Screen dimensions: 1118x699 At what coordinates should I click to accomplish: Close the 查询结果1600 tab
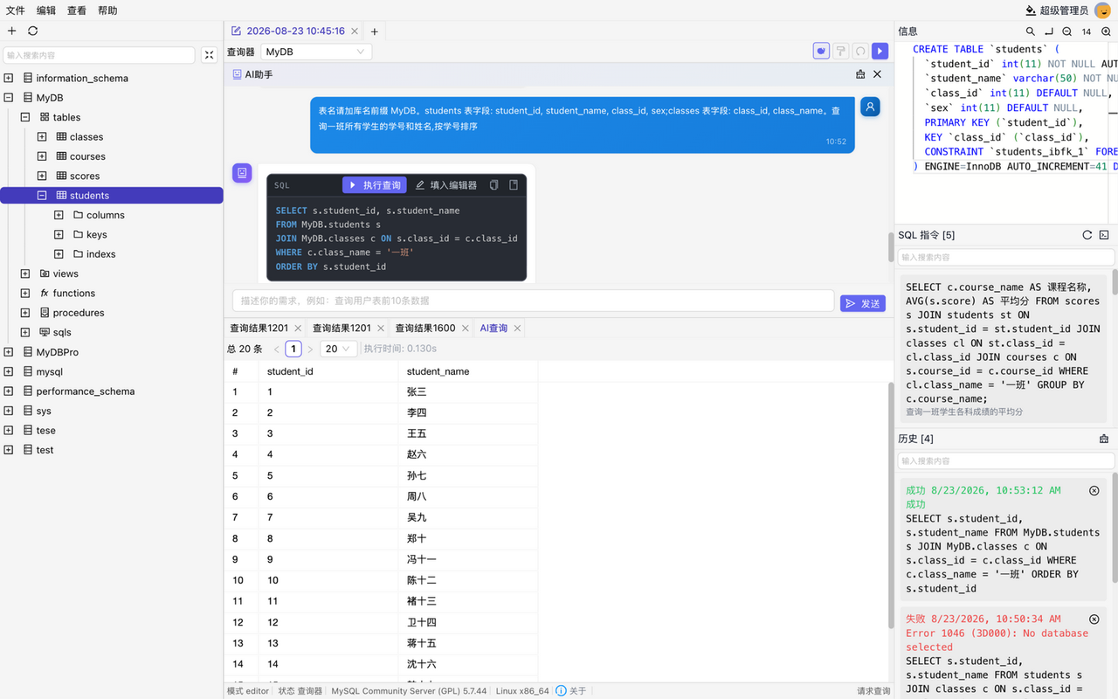click(464, 329)
